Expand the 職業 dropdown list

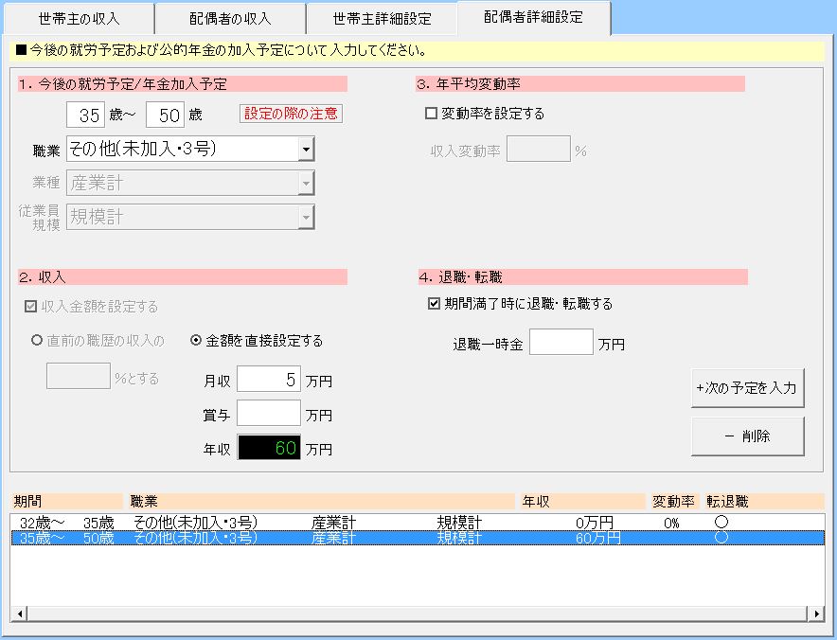click(305, 149)
